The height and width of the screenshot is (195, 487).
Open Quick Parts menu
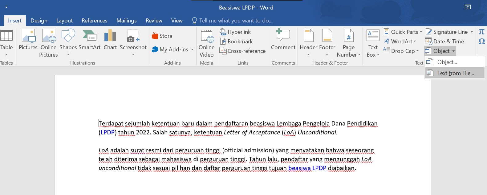tap(403, 32)
